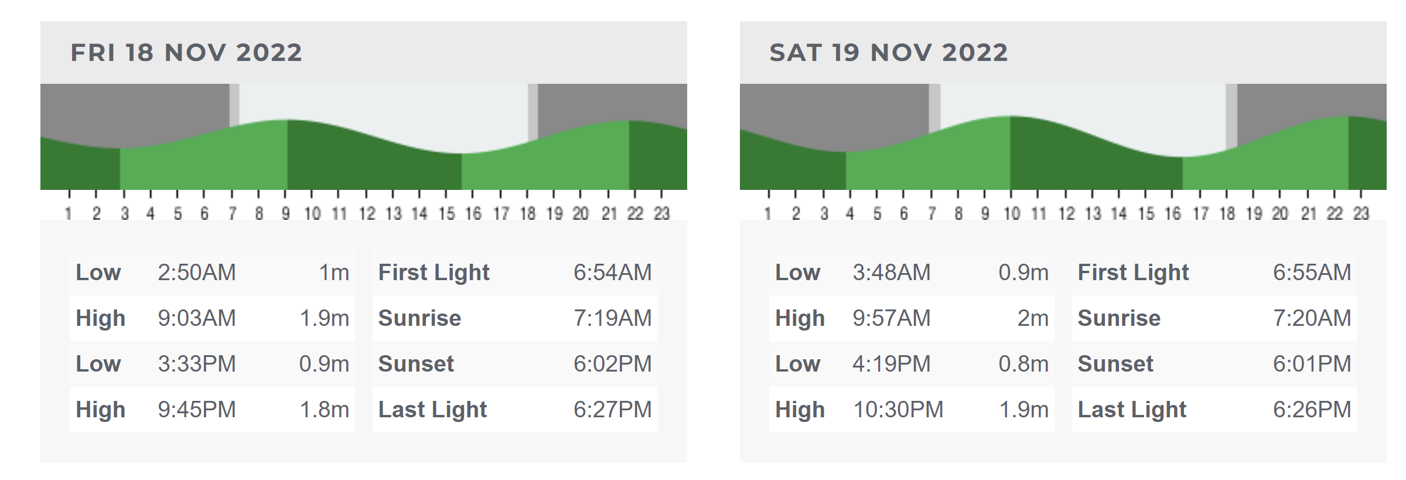
Task: Click Saturday's 4:19PM low tide time
Action: (x=891, y=364)
